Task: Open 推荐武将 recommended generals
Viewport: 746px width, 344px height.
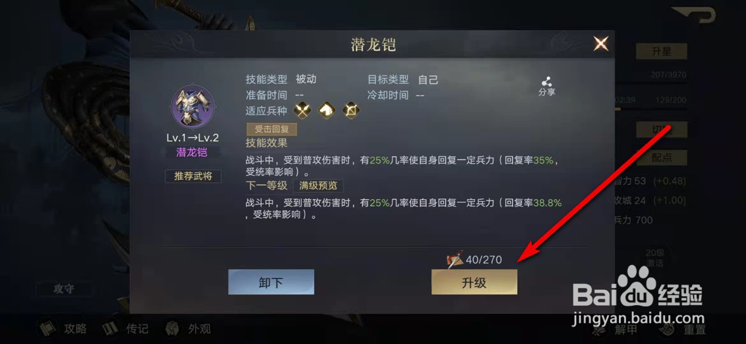Action: 192,176
